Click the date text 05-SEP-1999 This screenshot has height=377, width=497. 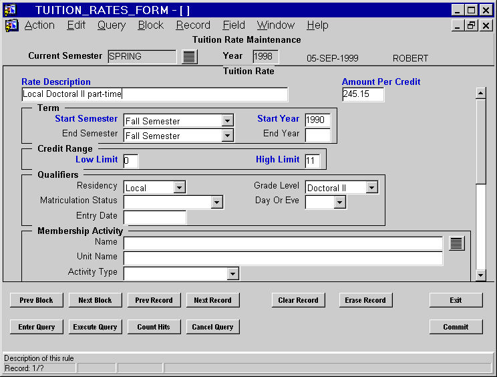tap(333, 58)
